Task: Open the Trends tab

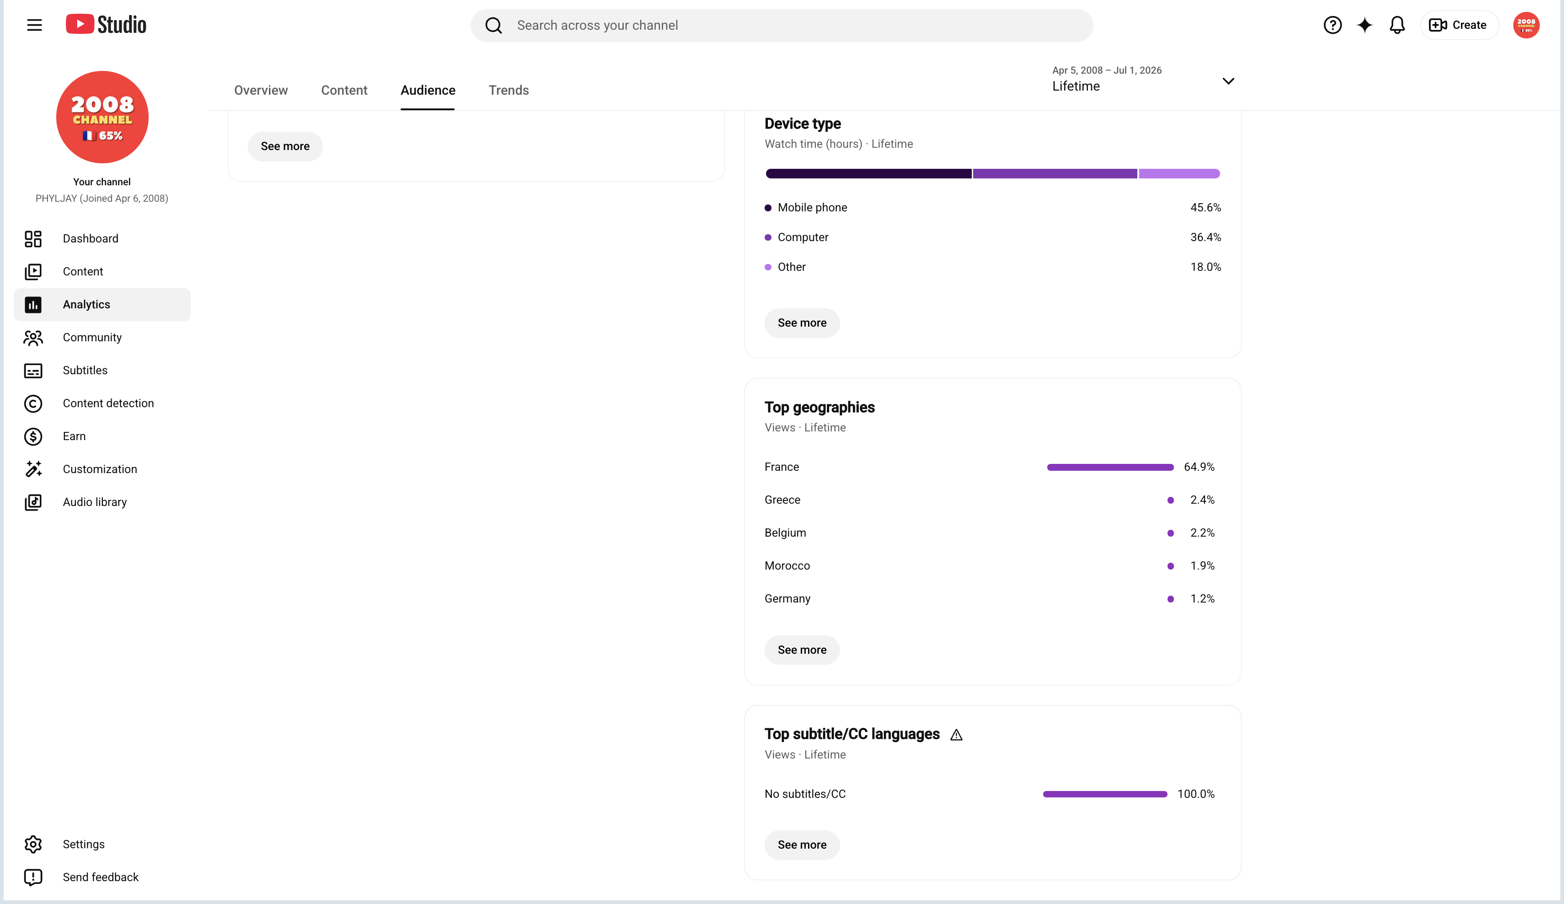Action: coord(509,90)
